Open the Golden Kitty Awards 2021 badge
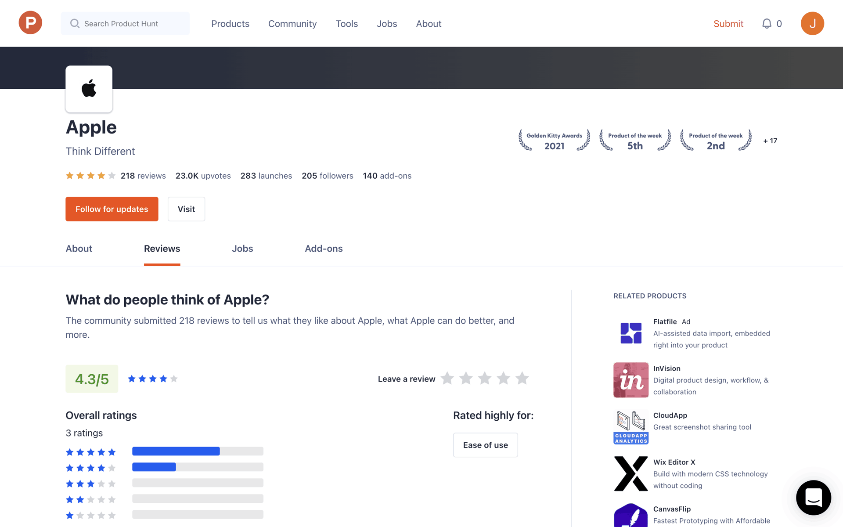Screen dimensions: 843x527 point(555,141)
